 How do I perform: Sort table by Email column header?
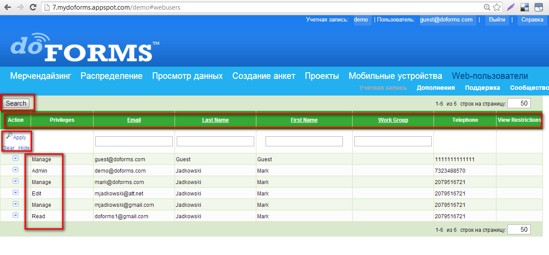(134, 120)
